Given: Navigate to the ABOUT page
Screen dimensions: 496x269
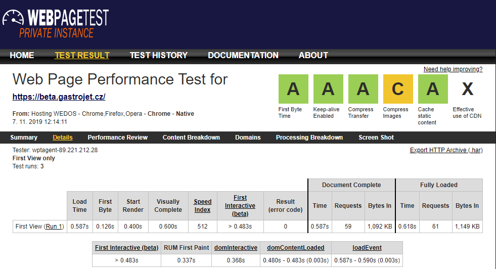Looking at the screenshot, I should (x=313, y=56).
